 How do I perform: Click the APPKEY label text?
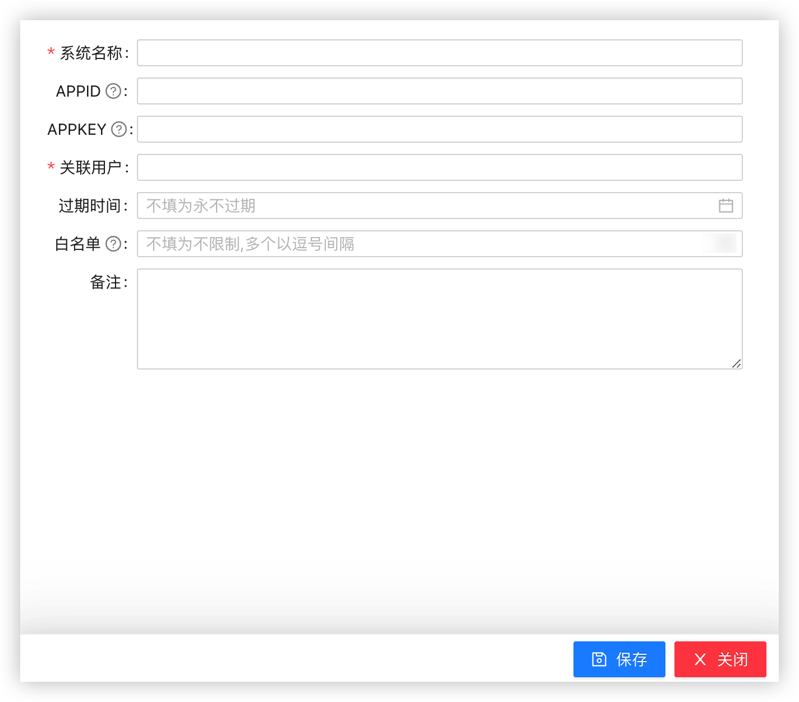click(77, 129)
